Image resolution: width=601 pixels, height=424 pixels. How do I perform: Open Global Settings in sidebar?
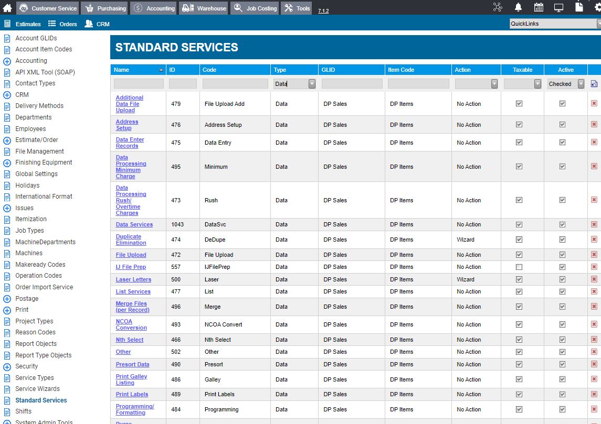click(36, 173)
